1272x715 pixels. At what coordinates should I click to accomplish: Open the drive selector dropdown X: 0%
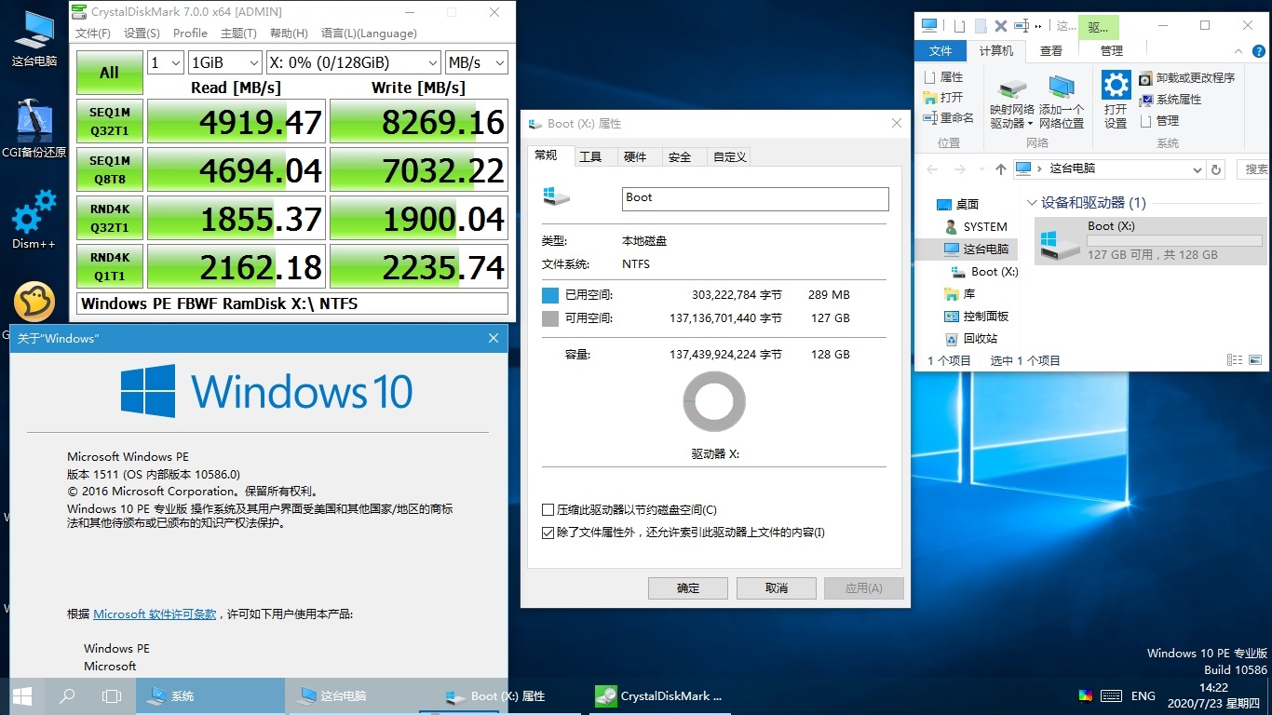[353, 62]
